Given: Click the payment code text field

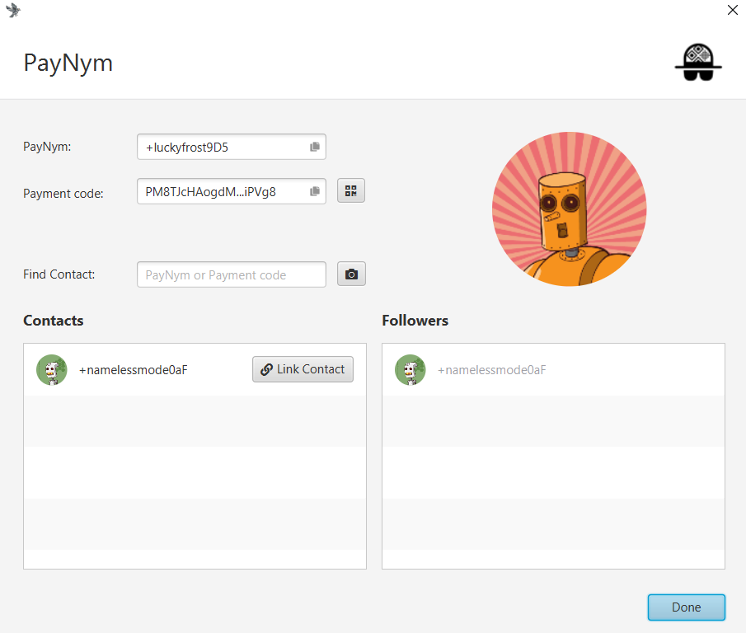Looking at the screenshot, I should (x=223, y=191).
